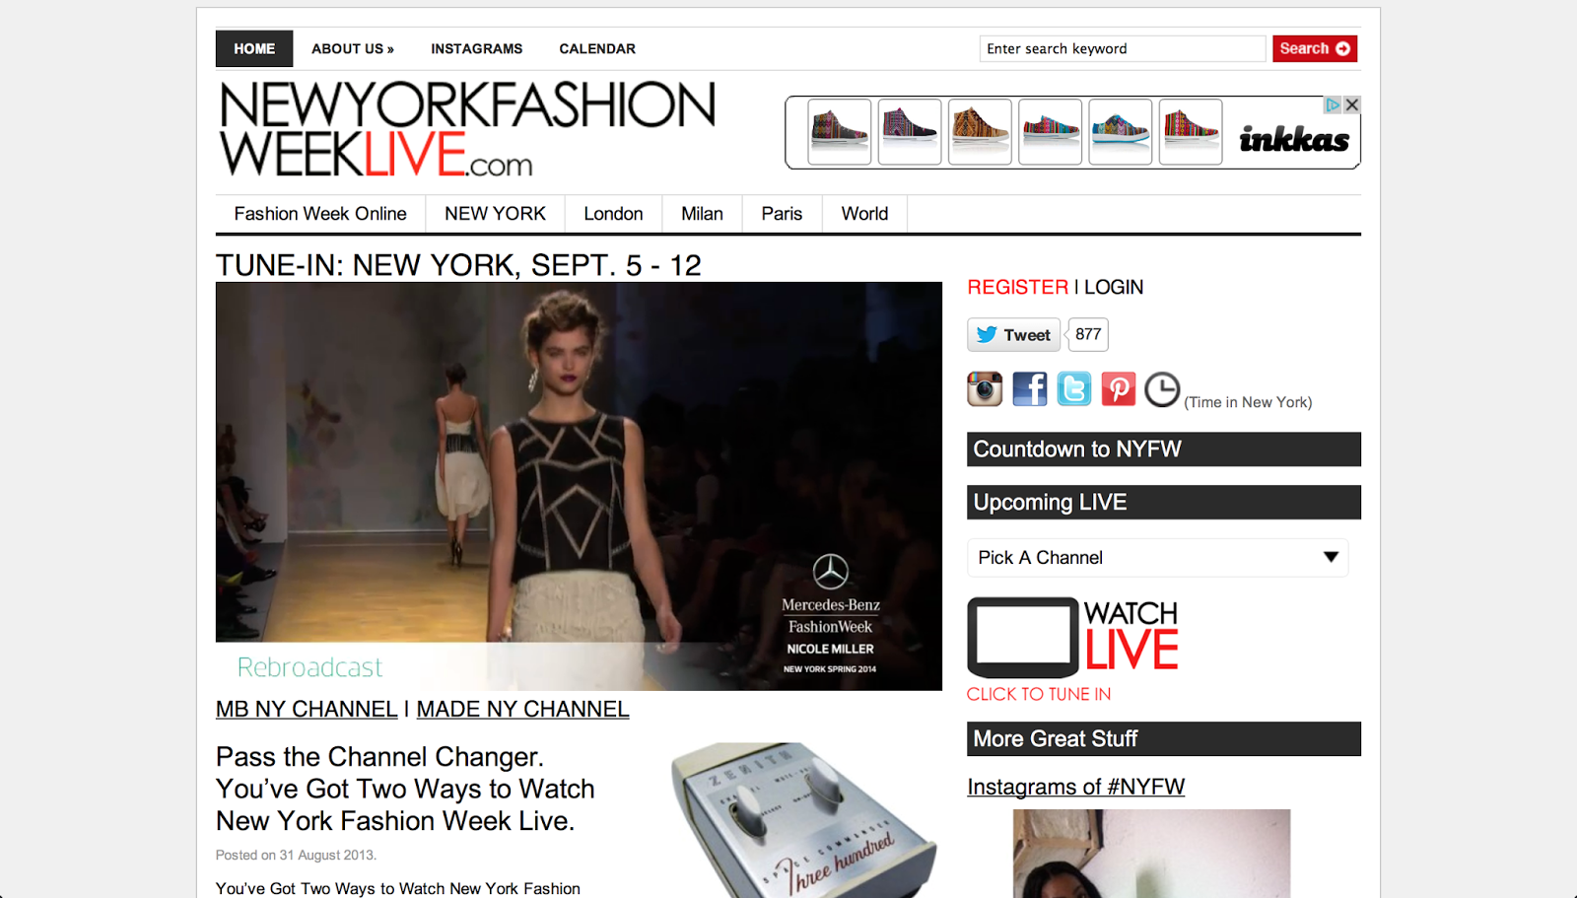Screen dimensions: 1577x898
Task: Select the Fashion Week Online tab
Action: (320, 214)
